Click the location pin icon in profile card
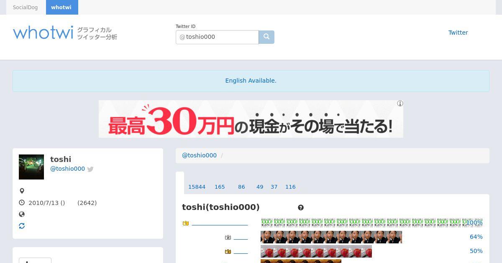Screen dimensions: 502x263 (x=22, y=191)
